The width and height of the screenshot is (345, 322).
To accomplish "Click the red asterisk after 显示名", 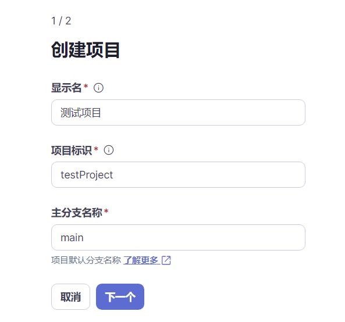I will click(x=86, y=86).
